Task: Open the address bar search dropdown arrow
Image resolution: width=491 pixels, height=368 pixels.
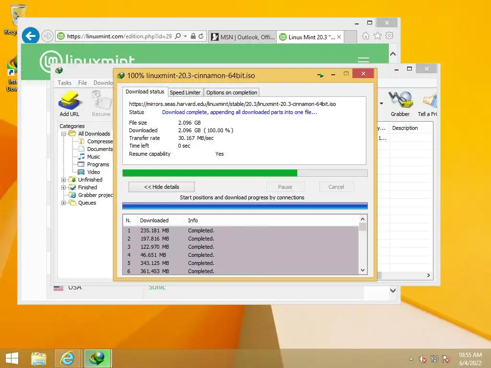Action: 186,36
